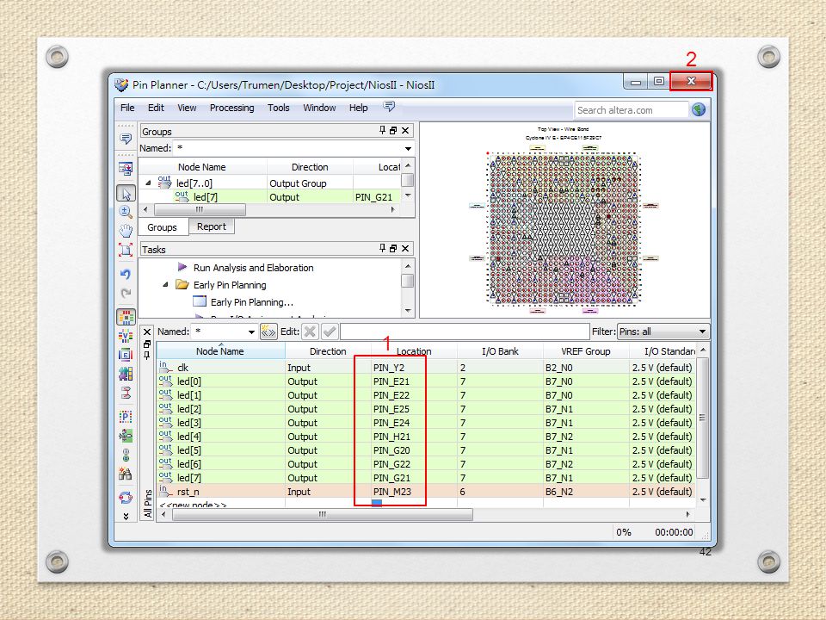Click the All Pins Direction column header

click(x=328, y=351)
